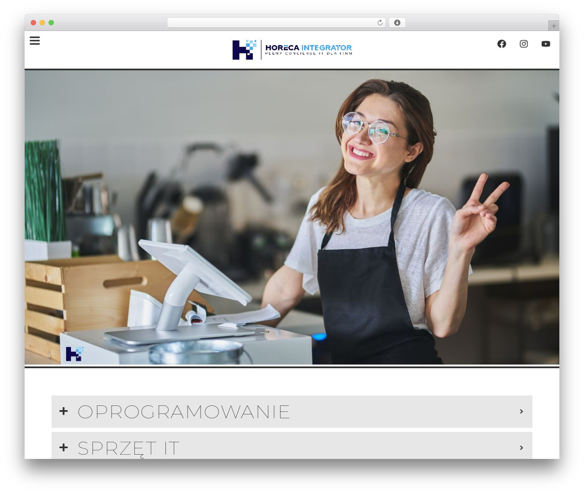The height and width of the screenshot is (494, 584).
Task: Click the OPROGRAMOWANIE chevron arrow
Action: pos(521,411)
